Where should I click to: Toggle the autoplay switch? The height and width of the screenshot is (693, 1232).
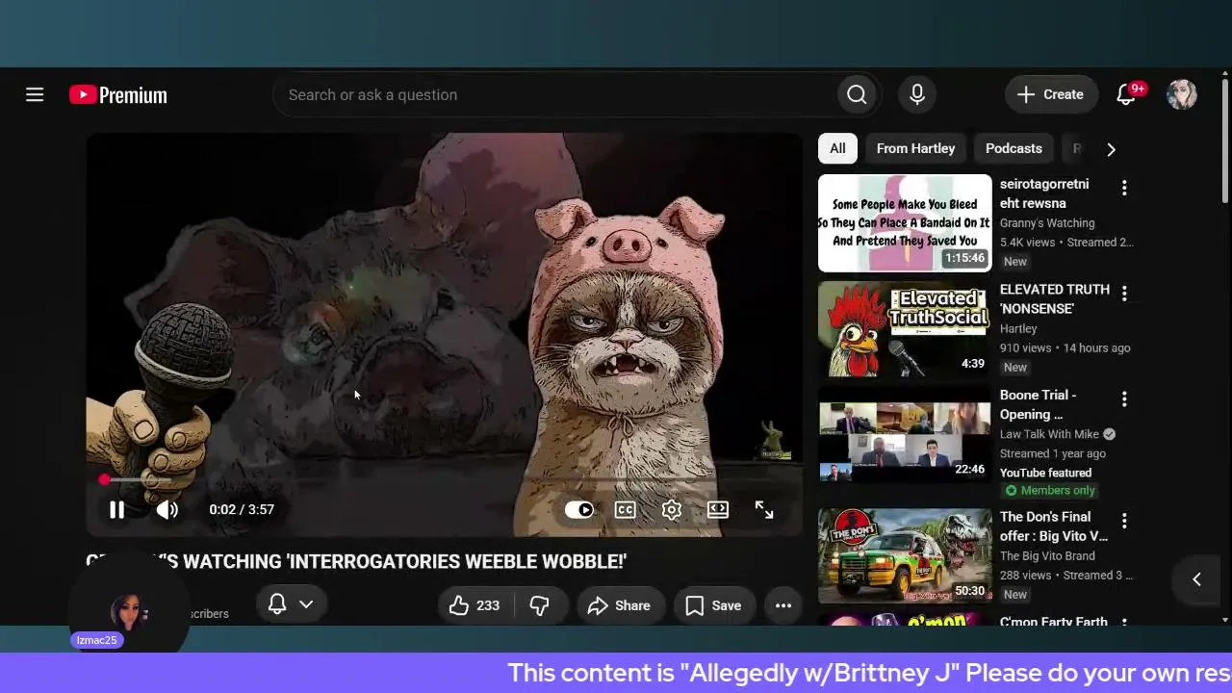point(579,509)
